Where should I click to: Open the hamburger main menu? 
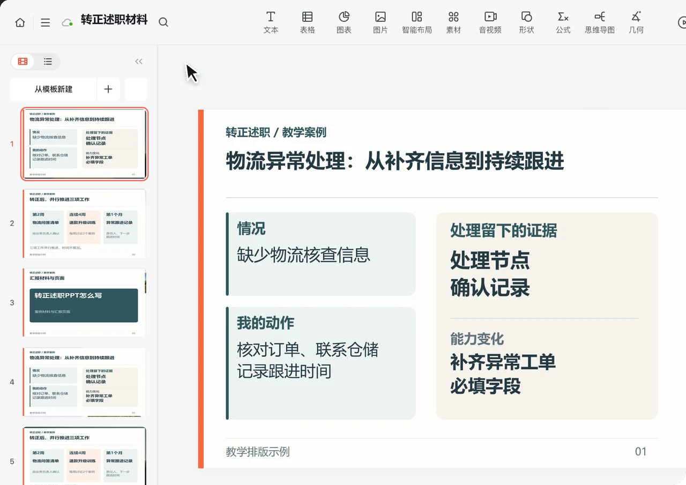click(46, 23)
